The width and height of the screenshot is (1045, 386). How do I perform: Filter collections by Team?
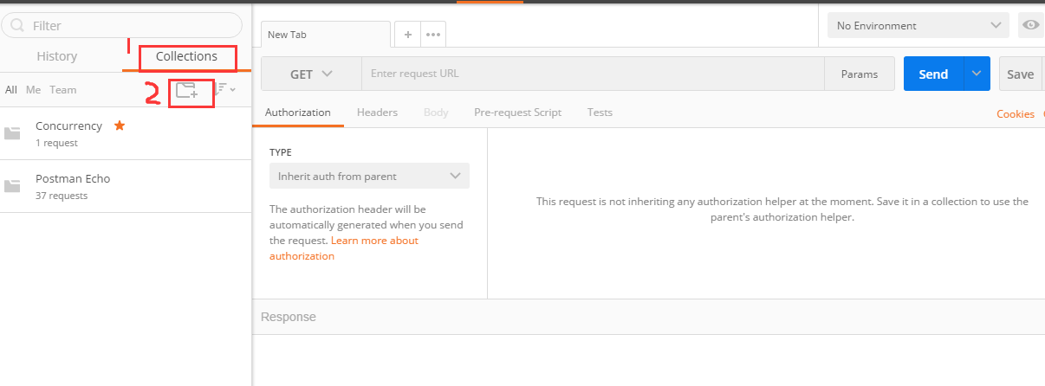(x=62, y=90)
